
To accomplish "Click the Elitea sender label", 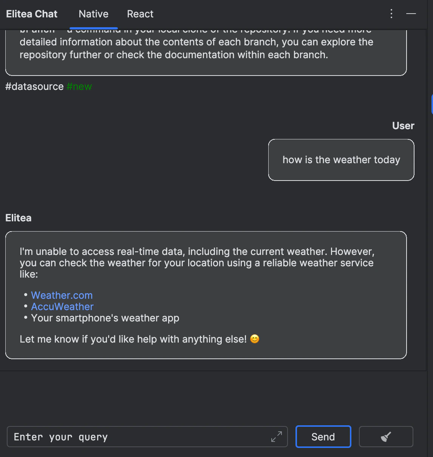I will pos(19,218).
